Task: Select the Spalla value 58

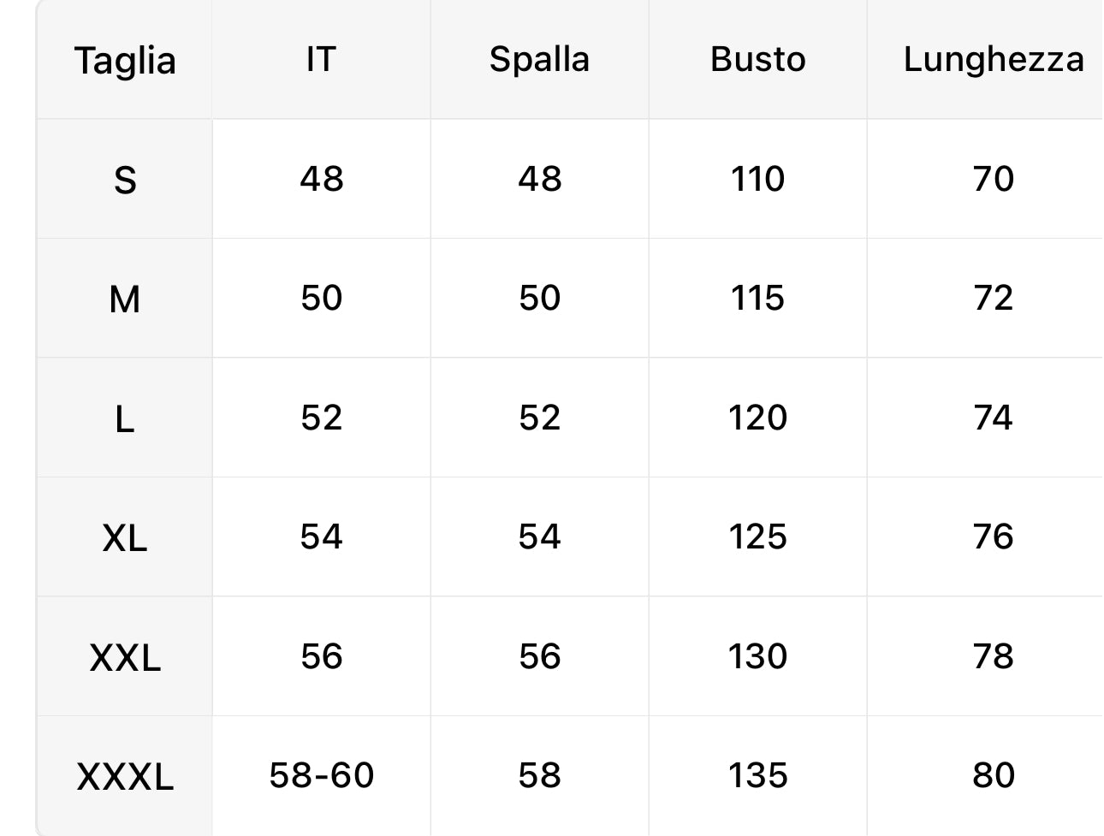Action: (x=539, y=776)
